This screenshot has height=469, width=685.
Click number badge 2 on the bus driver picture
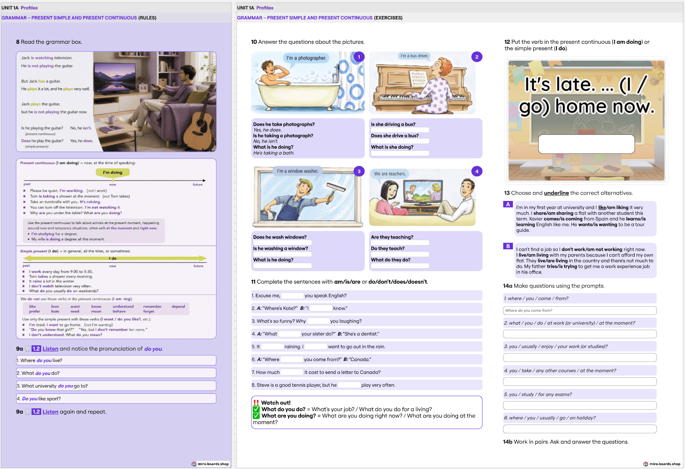476,57
